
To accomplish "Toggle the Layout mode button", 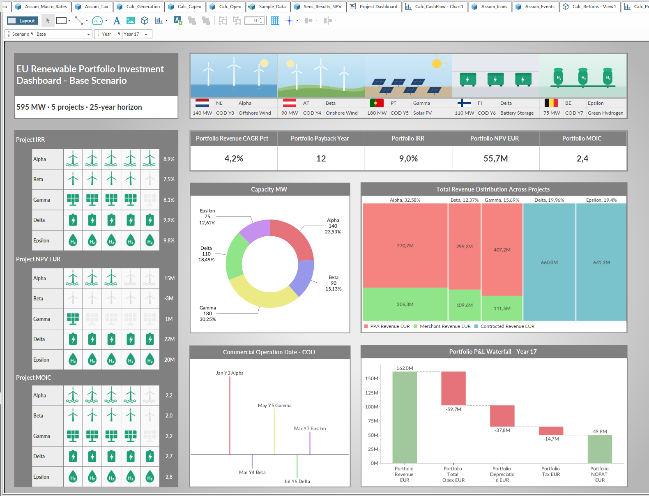I will pyautogui.click(x=23, y=21).
